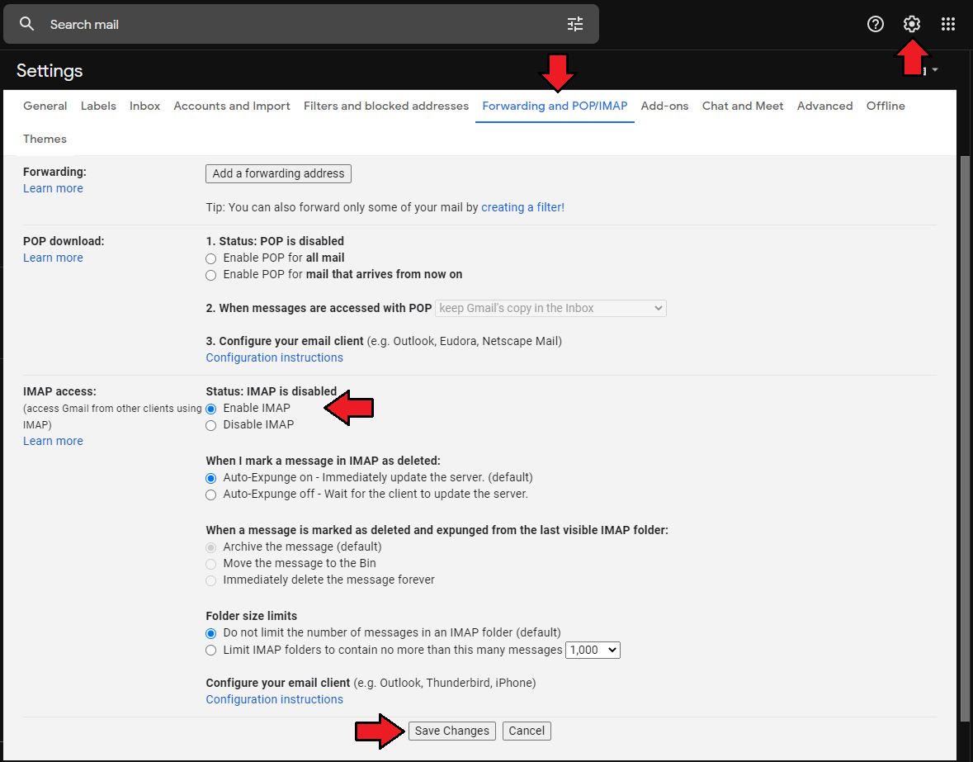The height and width of the screenshot is (762, 973).
Task: Click the search magnifier icon
Action: coord(26,24)
